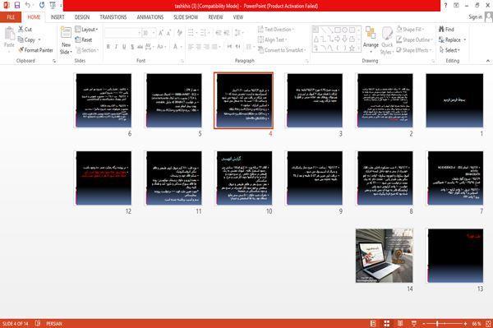Decrease font size with the small A
493x328 pixels.
(x=168, y=33)
